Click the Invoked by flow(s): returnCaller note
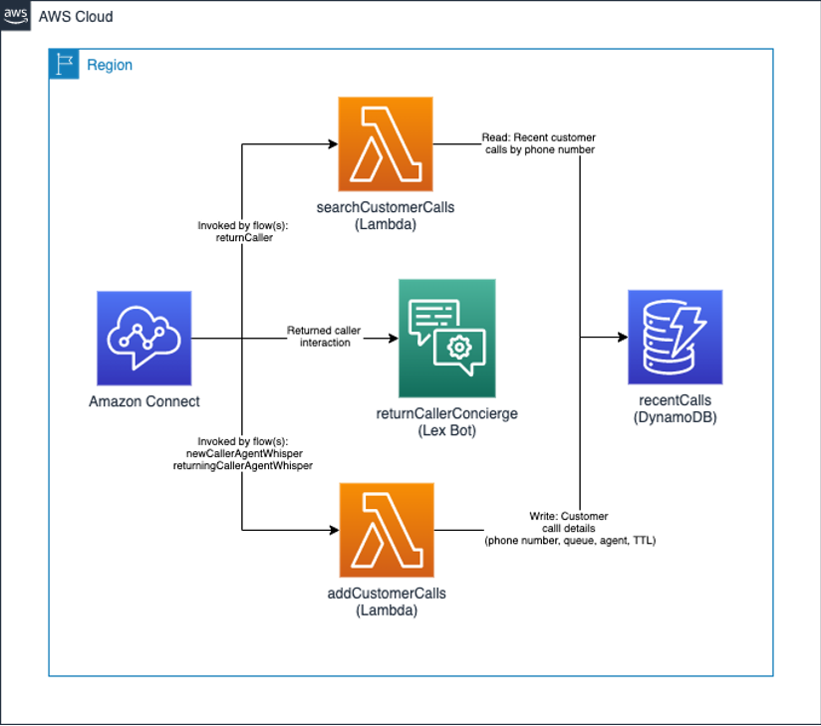The height and width of the screenshot is (726, 821). tap(242, 232)
